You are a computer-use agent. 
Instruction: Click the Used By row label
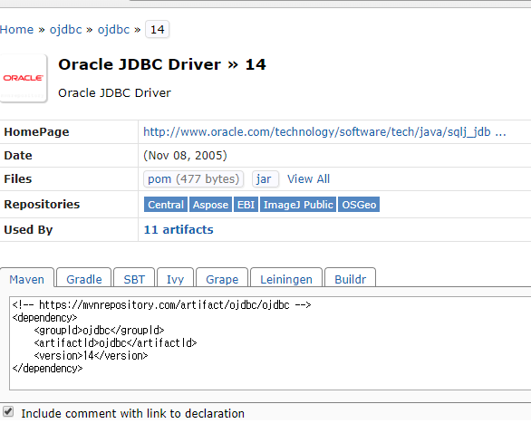click(28, 229)
